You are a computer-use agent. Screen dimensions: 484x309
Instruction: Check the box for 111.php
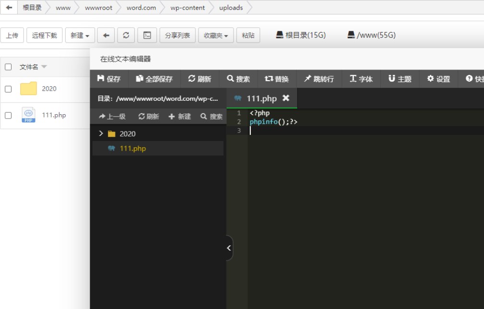8,115
